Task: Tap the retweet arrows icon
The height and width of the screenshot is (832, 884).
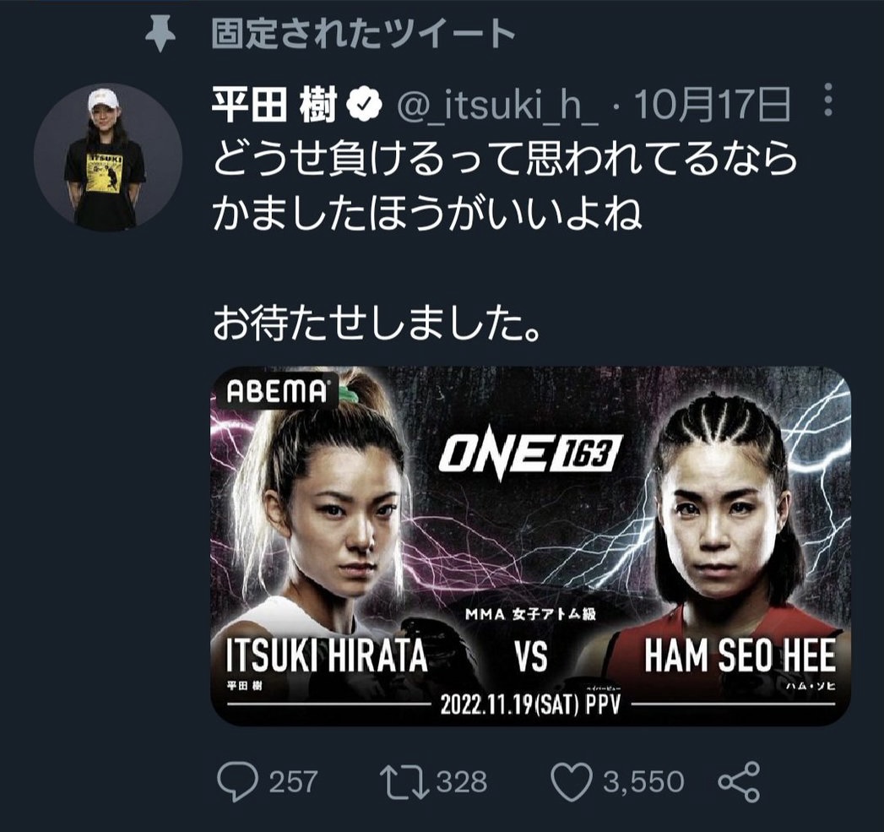Action: (x=404, y=781)
